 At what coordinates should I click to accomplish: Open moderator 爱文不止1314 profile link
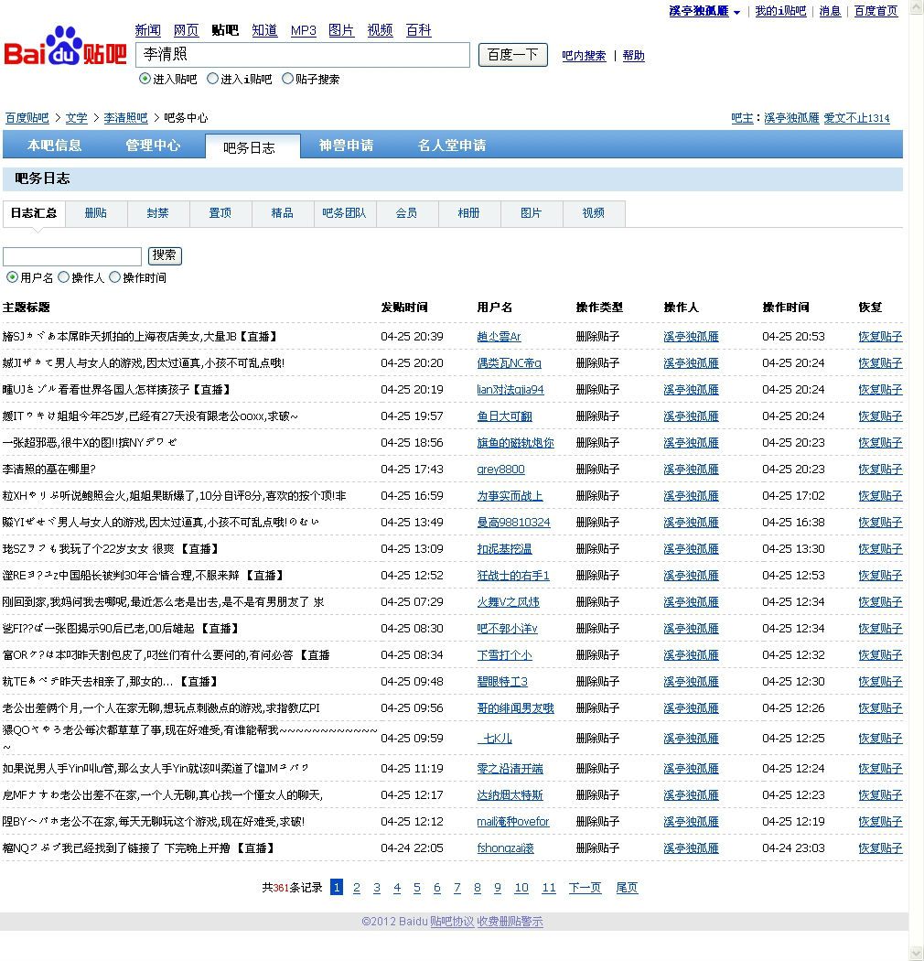pyautogui.click(x=856, y=118)
